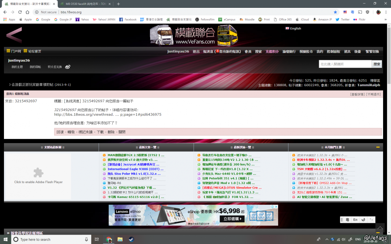Image resolution: width=391 pixels, height=244 pixels.
Task: Open the Office 365 bookmark
Action: (282, 19)
